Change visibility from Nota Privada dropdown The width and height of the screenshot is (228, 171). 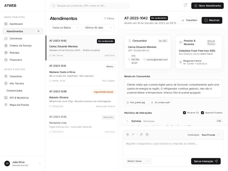[210, 135]
